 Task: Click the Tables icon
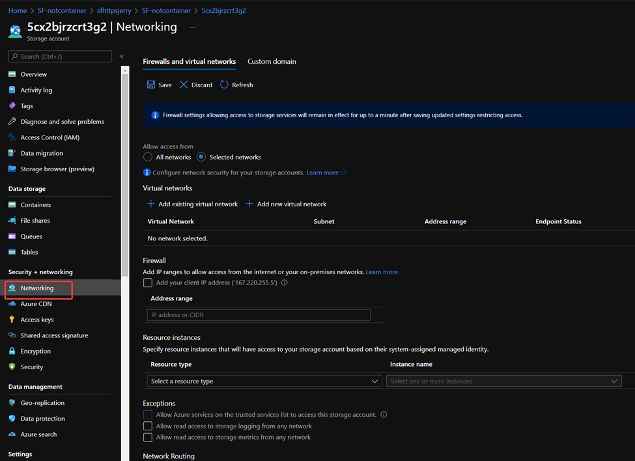pyautogui.click(x=12, y=252)
